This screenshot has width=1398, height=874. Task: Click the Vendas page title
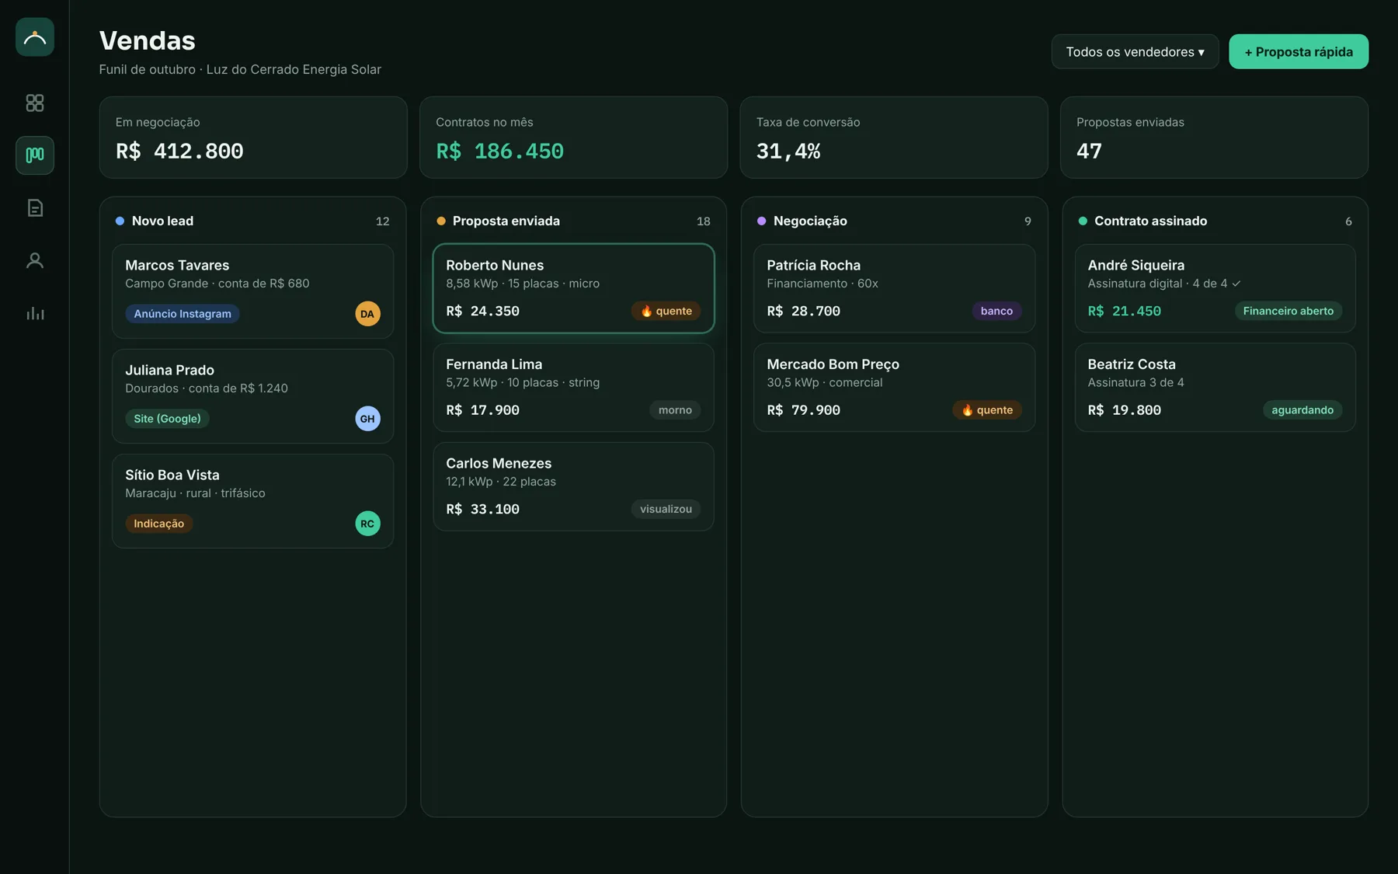click(x=148, y=40)
